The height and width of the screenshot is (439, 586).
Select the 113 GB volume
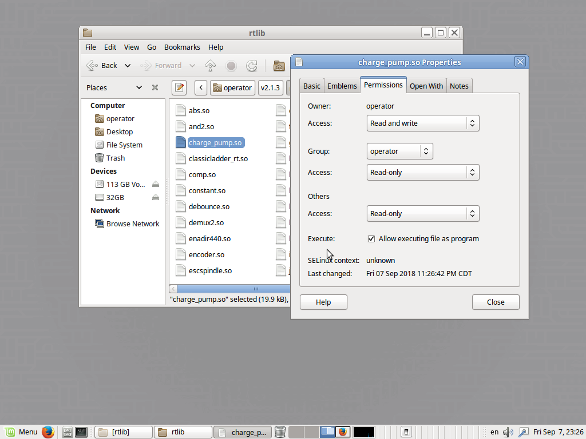[120, 185]
